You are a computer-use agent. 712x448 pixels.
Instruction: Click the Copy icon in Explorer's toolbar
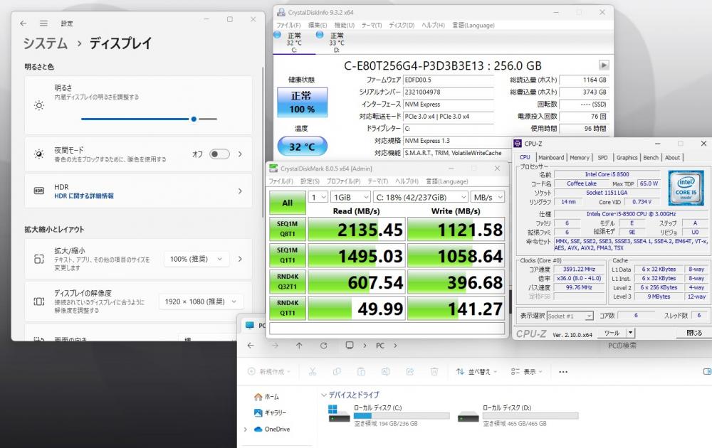[337, 372]
